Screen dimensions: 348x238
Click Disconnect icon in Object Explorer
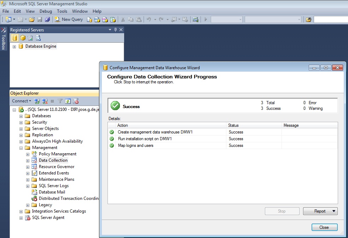click(x=45, y=101)
